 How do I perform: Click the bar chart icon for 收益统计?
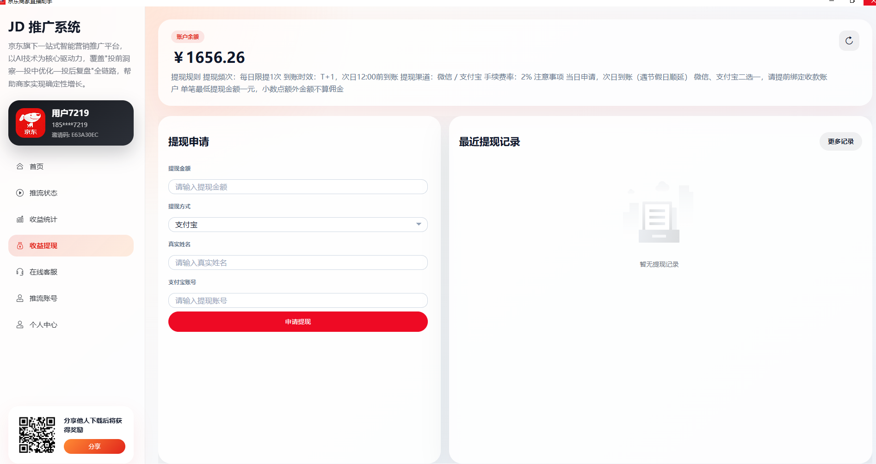tap(20, 219)
